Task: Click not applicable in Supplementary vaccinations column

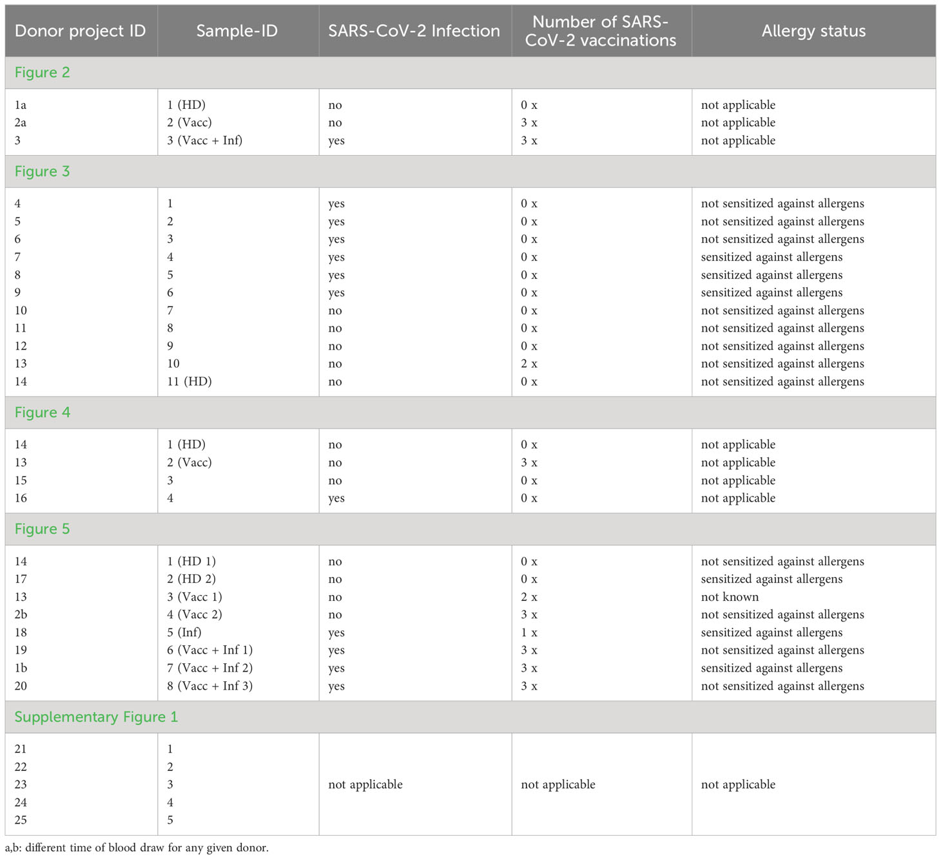Action: (x=558, y=784)
